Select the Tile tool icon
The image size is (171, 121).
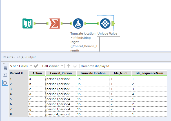coord(105,24)
